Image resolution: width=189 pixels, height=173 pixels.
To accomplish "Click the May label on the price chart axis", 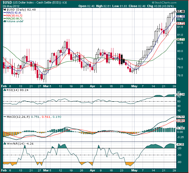I will (134, 86).
